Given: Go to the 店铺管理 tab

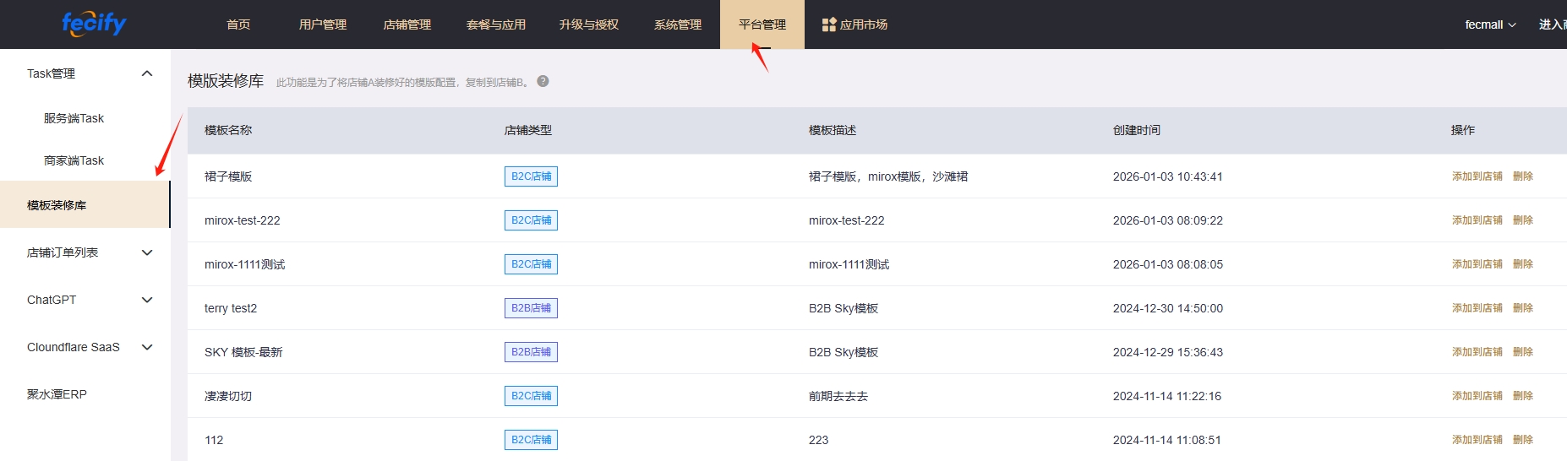Looking at the screenshot, I should tap(407, 24).
